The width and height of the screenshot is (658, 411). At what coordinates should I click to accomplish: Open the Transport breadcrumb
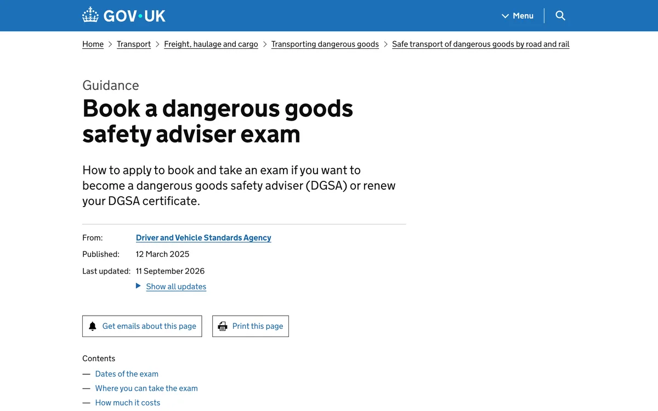tap(134, 44)
